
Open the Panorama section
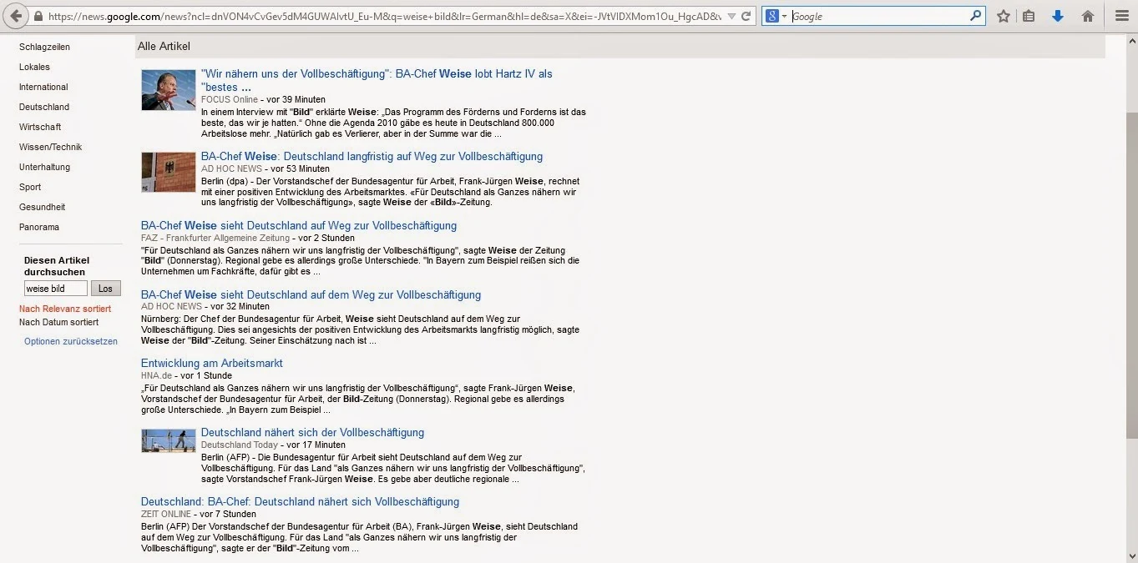point(39,227)
